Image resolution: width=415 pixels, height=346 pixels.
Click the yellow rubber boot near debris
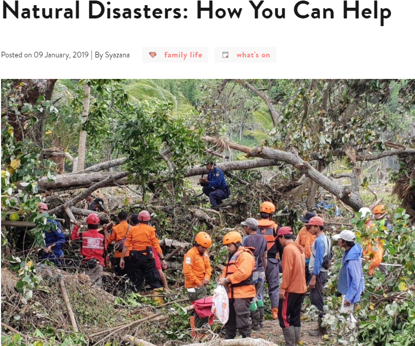click(158, 296)
